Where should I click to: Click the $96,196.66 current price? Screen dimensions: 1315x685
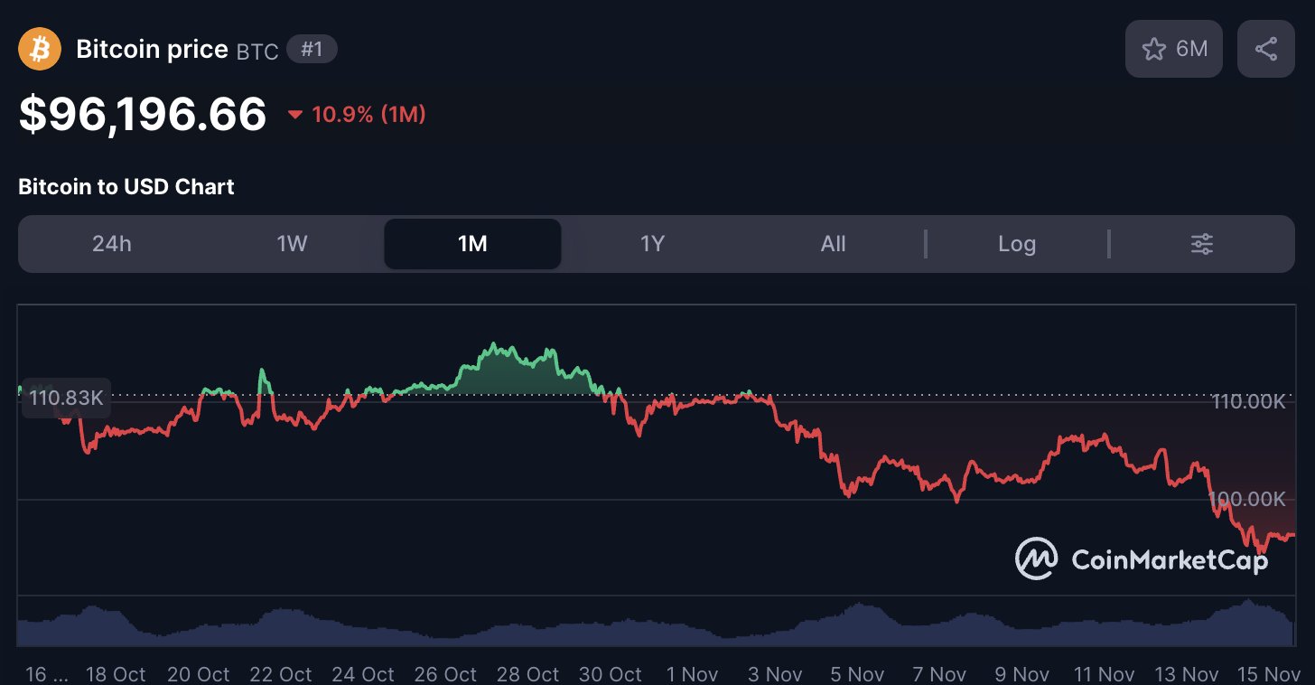[143, 114]
